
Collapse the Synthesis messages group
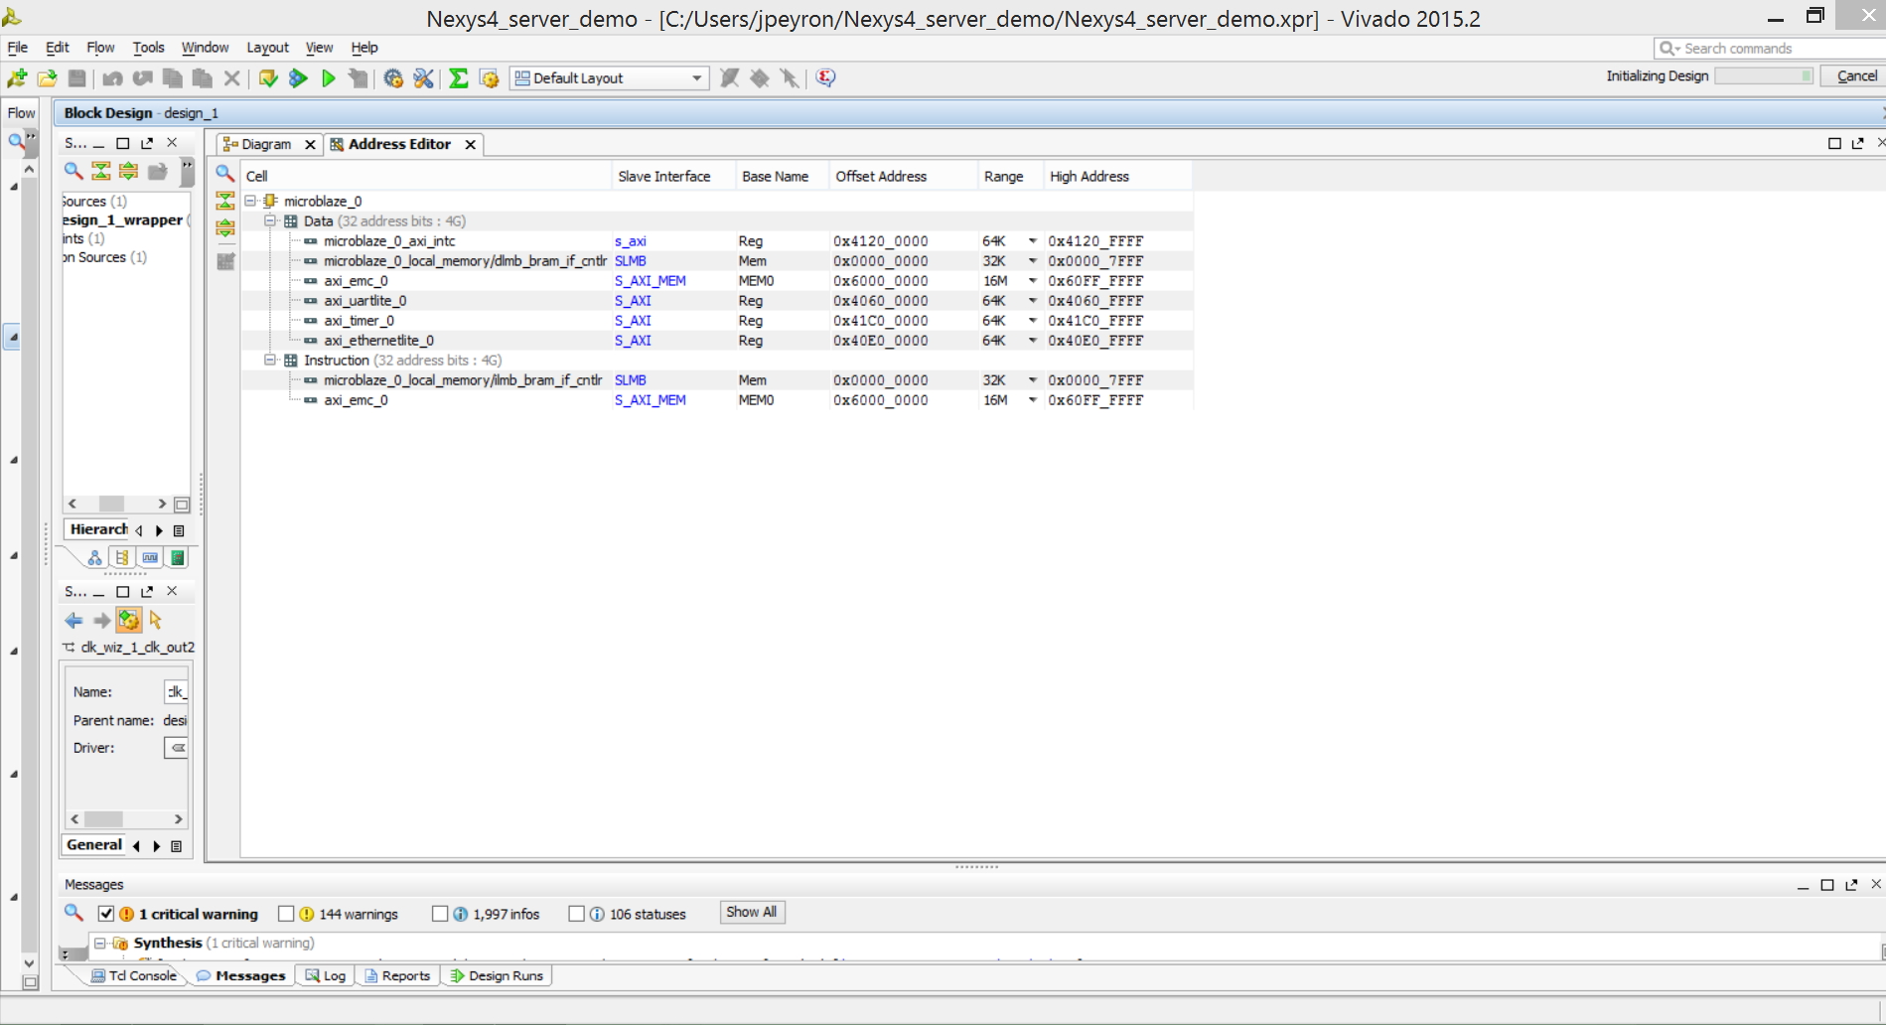pyautogui.click(x=100, y=943)
